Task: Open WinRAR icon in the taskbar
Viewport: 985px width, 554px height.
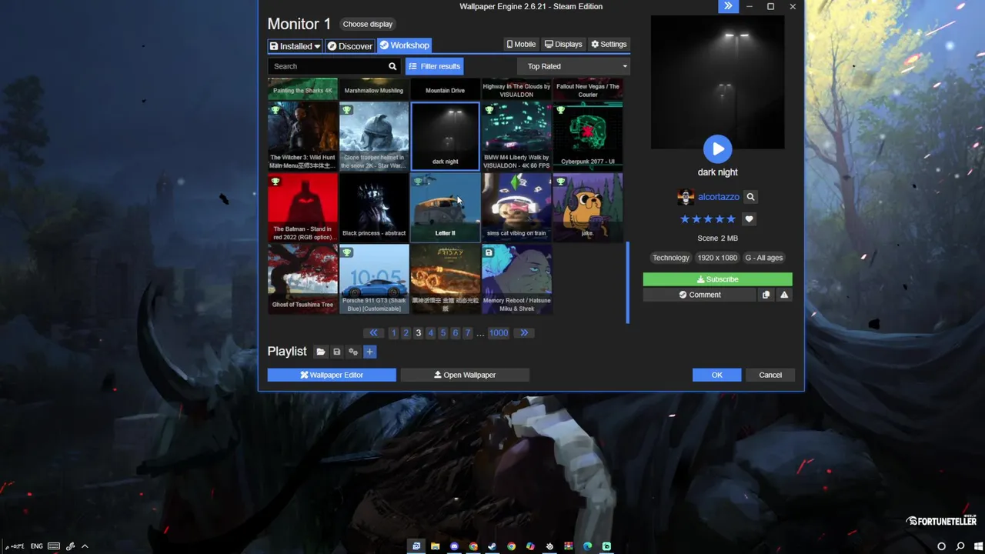Action: coord(569,546)
